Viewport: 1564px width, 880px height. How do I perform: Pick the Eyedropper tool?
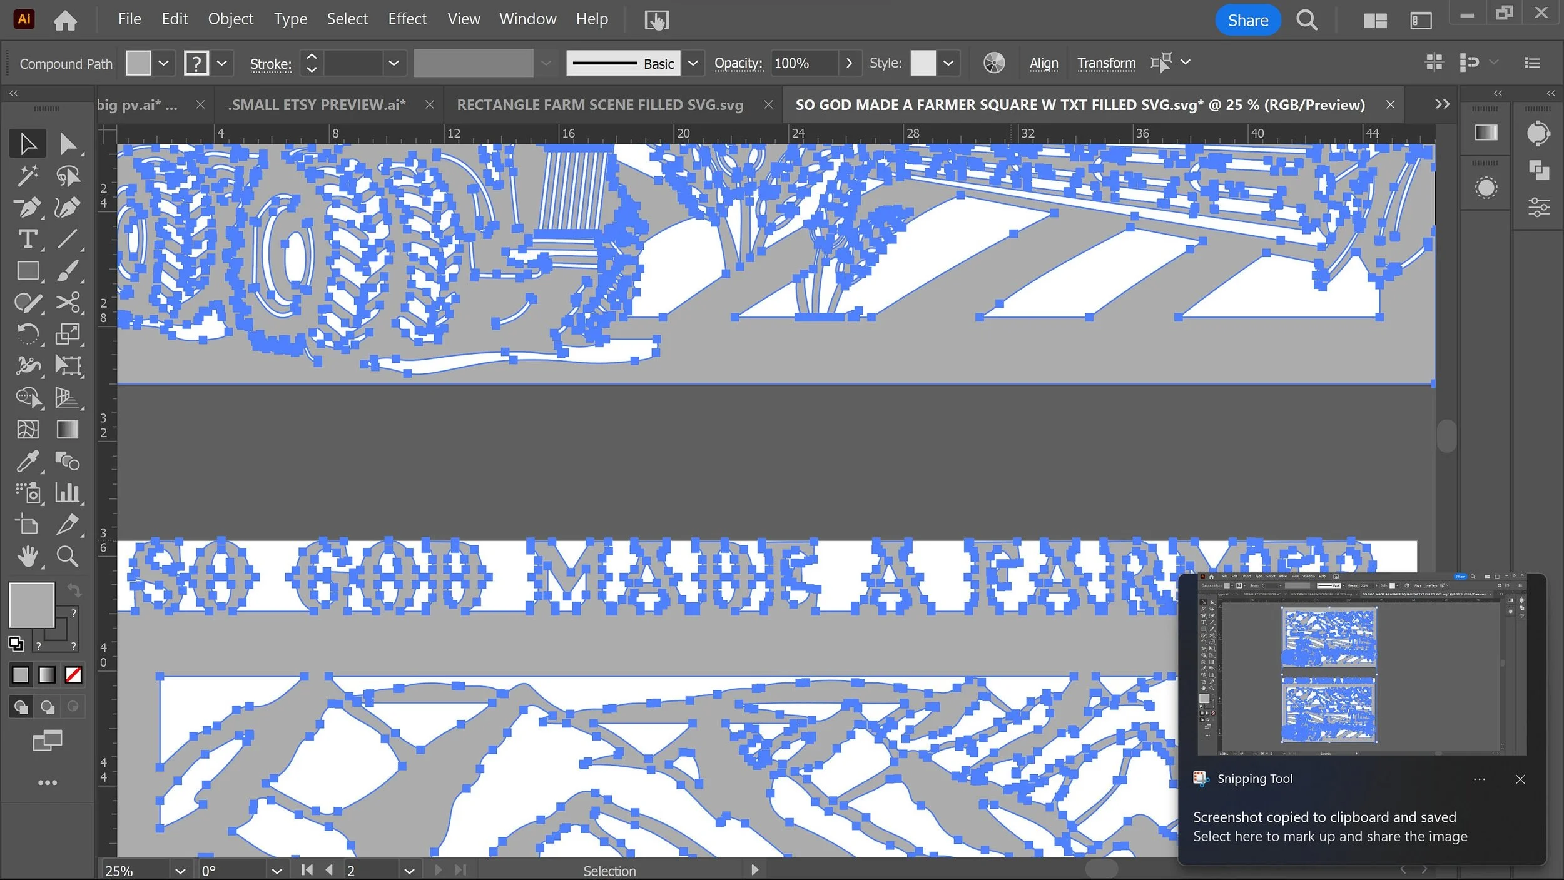[x=27, y=462]
